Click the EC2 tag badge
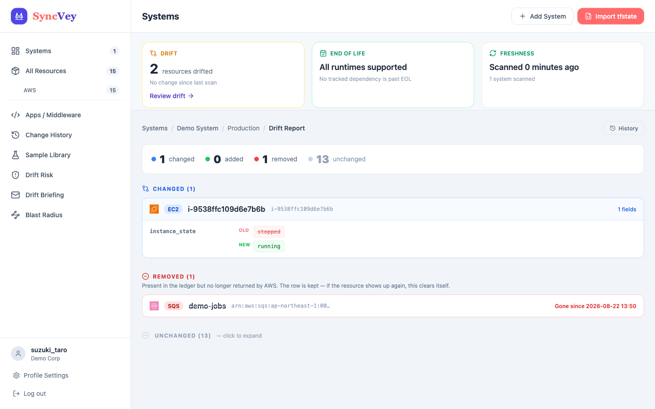This screenshot has width=655, height=409. pyautogui.click(x=173, y=209)
